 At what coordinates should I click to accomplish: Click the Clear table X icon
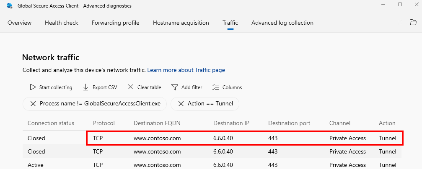pyautogui.click(x=130, y=87)
